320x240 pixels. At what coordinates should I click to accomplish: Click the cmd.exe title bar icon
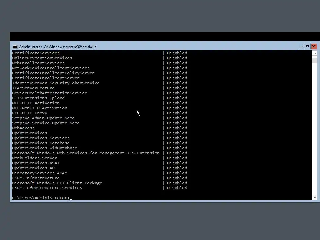15,47
